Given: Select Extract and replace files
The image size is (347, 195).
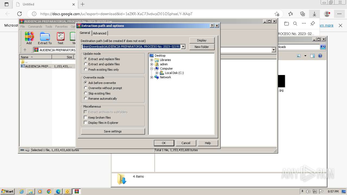Looking at the screenshot, I should coord(102,59).
